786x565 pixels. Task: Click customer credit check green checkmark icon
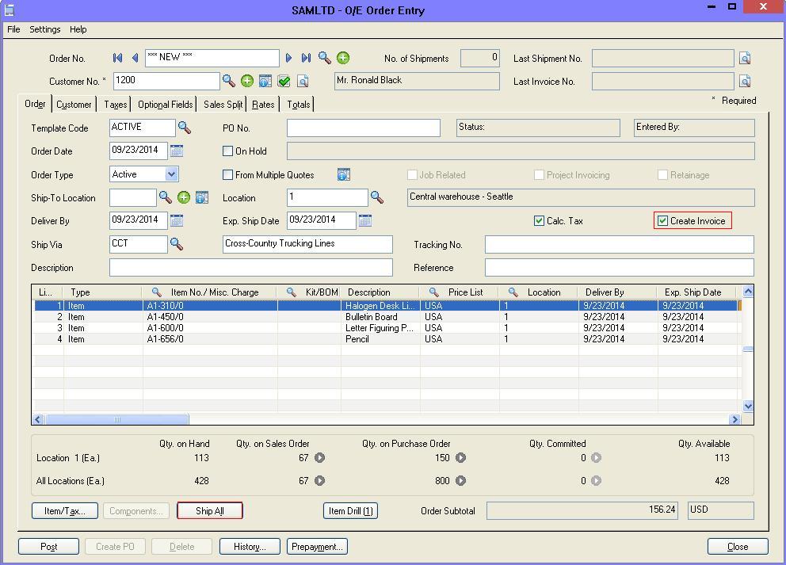[284, 81]
